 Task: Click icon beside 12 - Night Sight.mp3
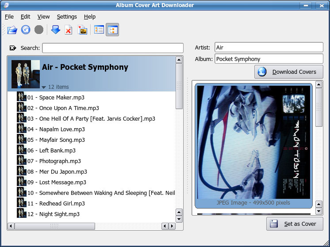22,213
